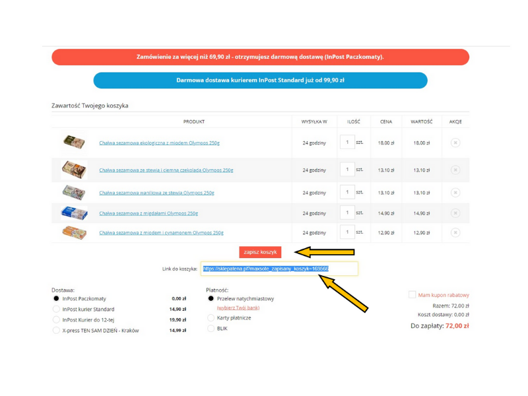Select Przelew natychmiastowy payment

point(211,298)
